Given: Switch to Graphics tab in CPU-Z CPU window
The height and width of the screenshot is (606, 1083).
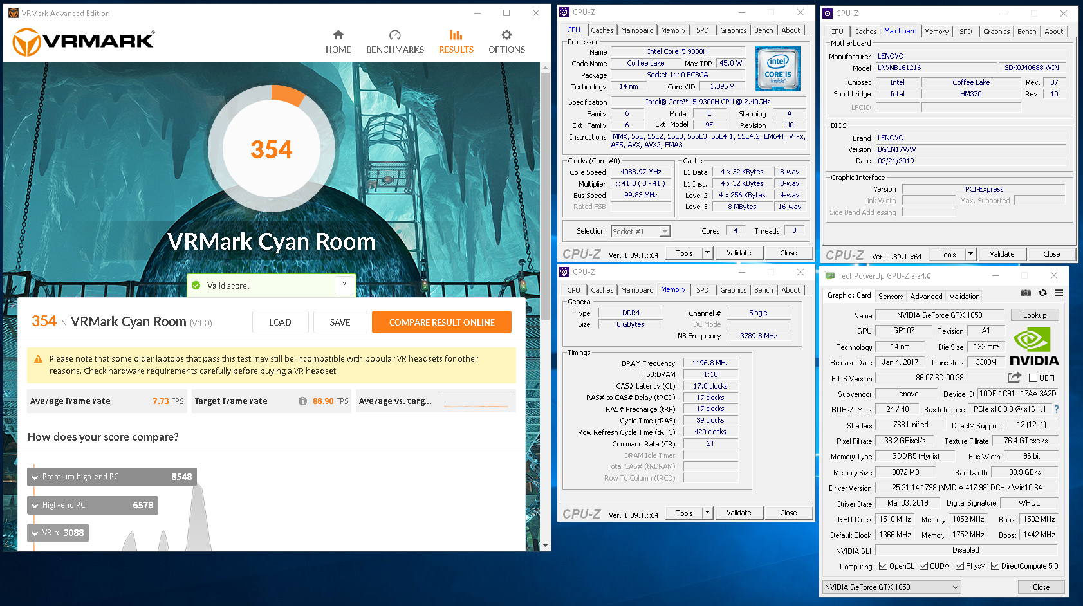Looking at the screenshot, I should [733, 30].
